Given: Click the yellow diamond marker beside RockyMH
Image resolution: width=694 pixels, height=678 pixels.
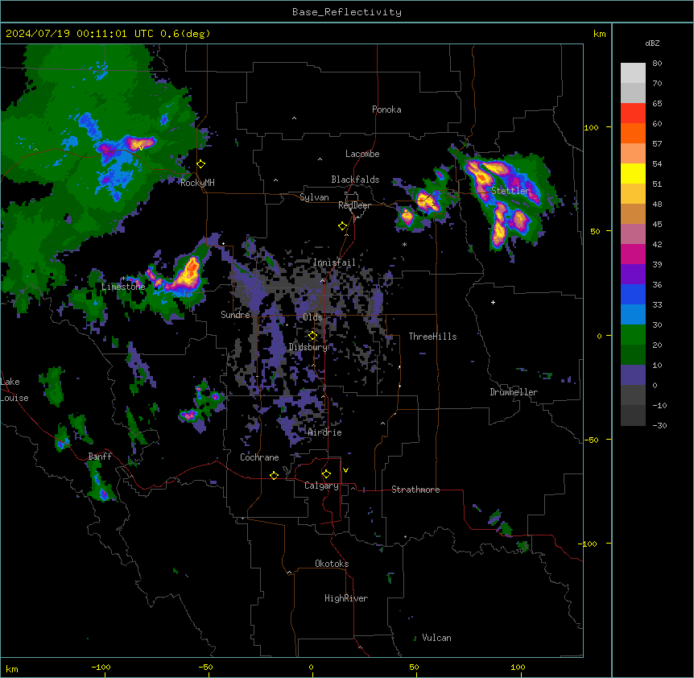Looking at the screenshot, I should click(x=201, y=164).
